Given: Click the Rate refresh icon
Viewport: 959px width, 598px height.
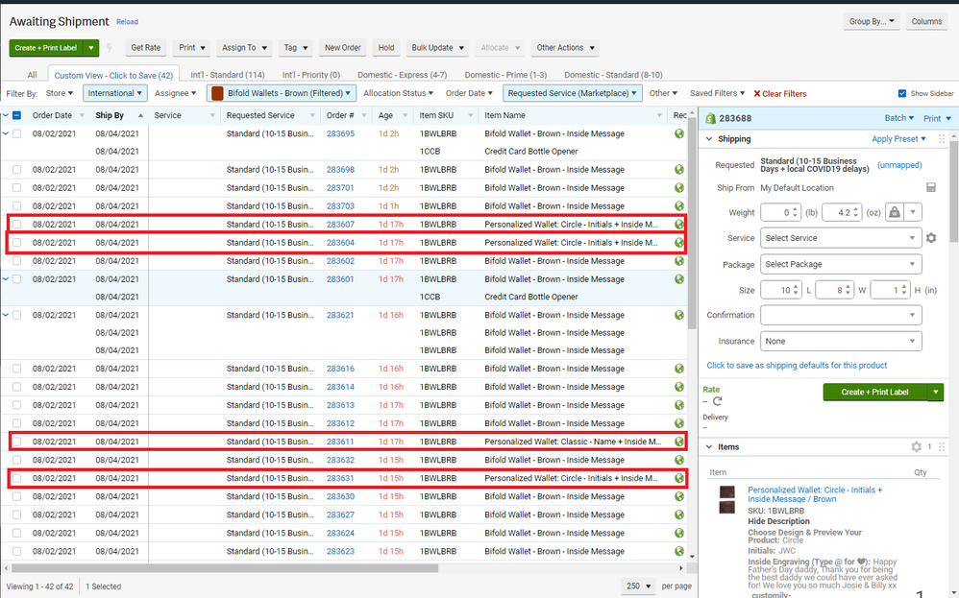Looking at the screenshot, I should pyautogui.click(x=717, y=401).
